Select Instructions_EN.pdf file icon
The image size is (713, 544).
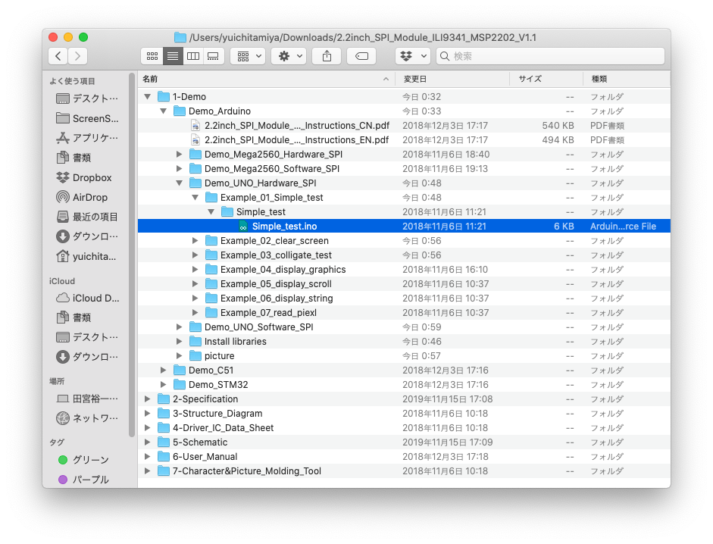(195, 140)
